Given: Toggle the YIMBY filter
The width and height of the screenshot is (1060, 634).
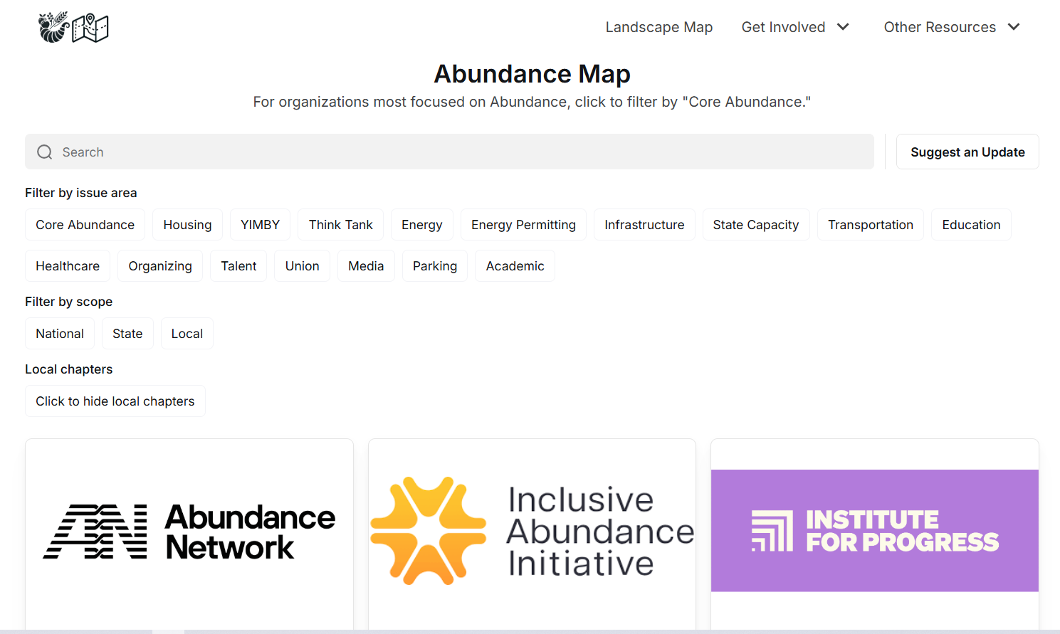Looking at the screenshot, I should coord(260,225).
